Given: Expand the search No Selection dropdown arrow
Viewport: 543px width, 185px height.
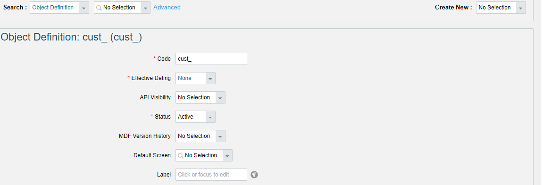Looking at the screenshot, I should click(x=146, y=8).
